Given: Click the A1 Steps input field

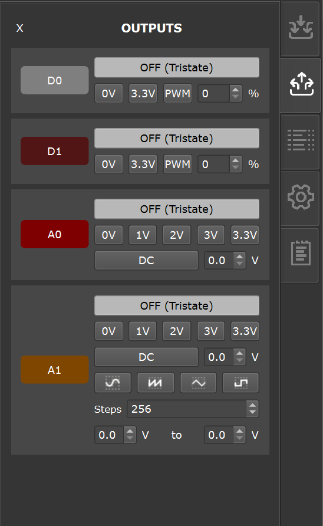Looking at the screenshot, I should (187, 409).
